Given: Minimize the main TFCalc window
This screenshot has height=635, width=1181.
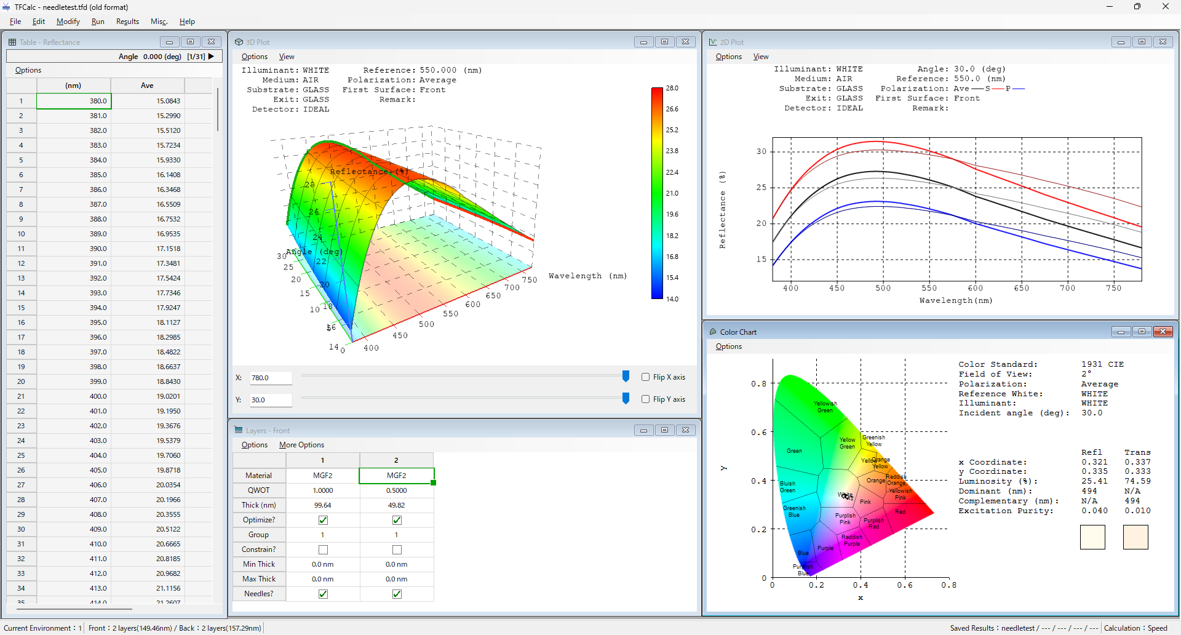Looking at the screenshot, I should (1110, 7).
